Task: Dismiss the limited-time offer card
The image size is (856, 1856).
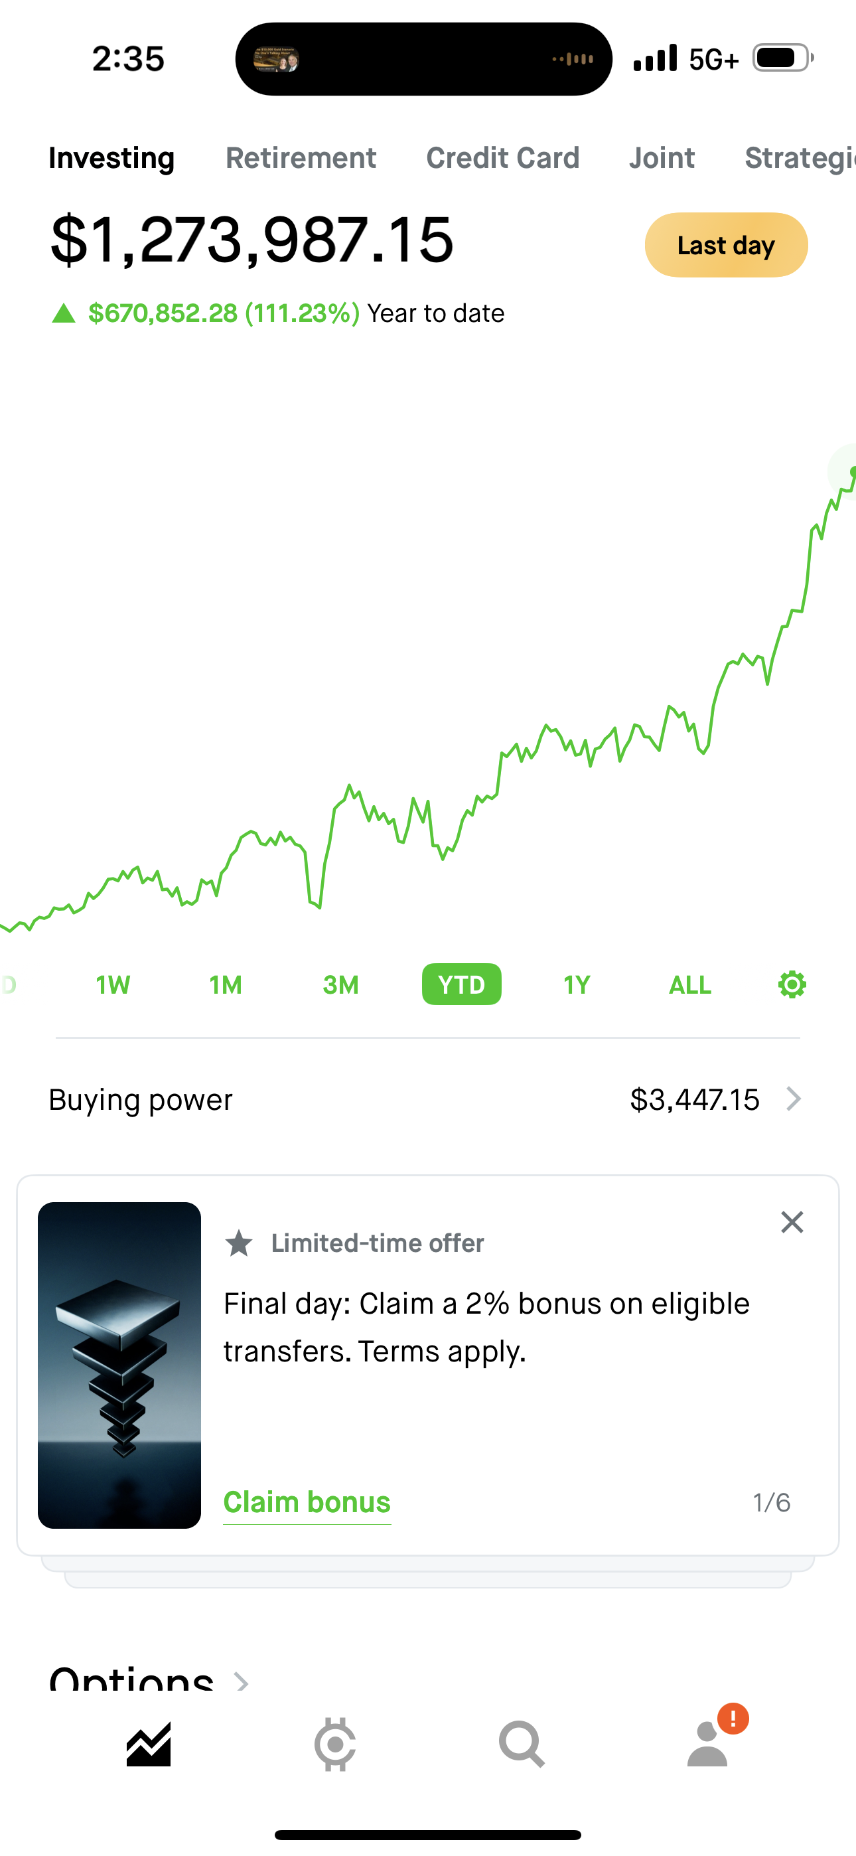Action: click(792, 1222)
